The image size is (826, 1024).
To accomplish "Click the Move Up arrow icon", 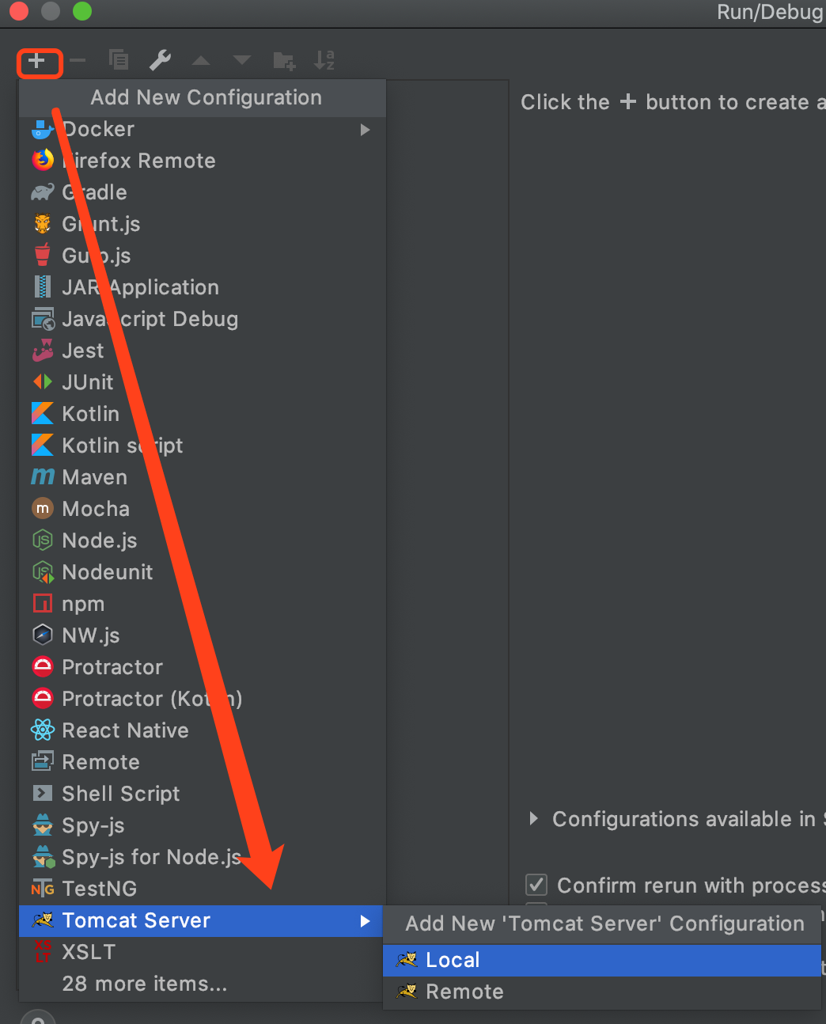I will [201, 60].
